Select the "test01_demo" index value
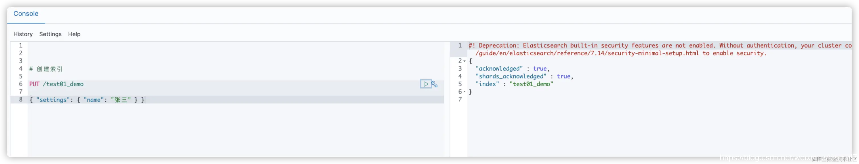The width and height of the screenshot is (859, 164). [531, 84]
